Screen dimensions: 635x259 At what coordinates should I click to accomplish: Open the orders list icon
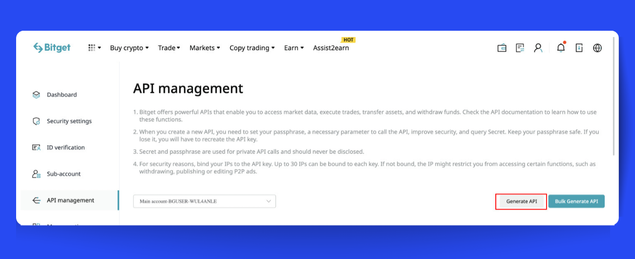click(x=520, y=48)
